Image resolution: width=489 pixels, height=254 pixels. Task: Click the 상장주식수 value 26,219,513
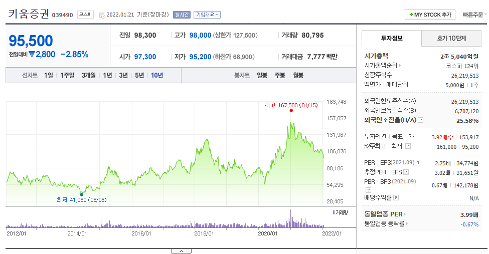(x=464, y=76)
